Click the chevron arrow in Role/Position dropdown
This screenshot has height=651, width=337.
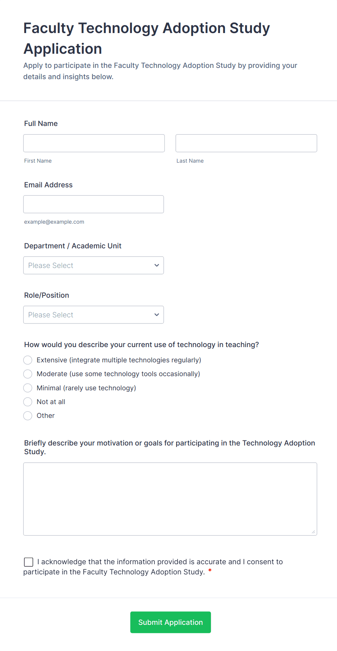pos(157,315)
